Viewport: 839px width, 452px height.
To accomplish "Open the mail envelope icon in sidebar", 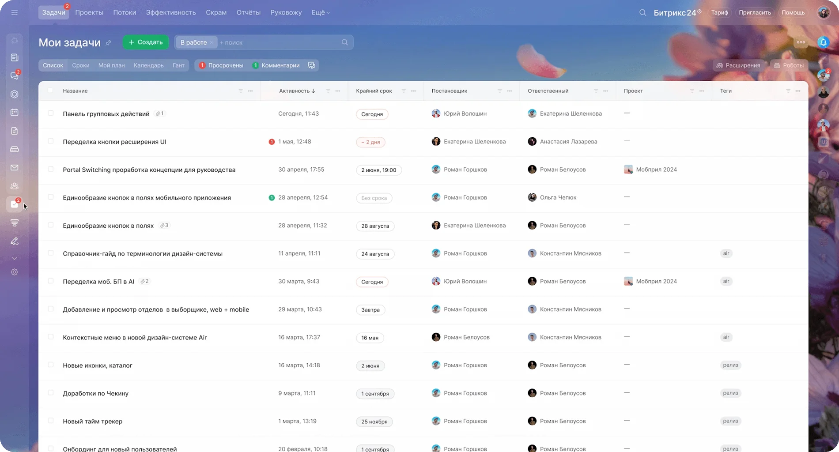I will point(14,168).
